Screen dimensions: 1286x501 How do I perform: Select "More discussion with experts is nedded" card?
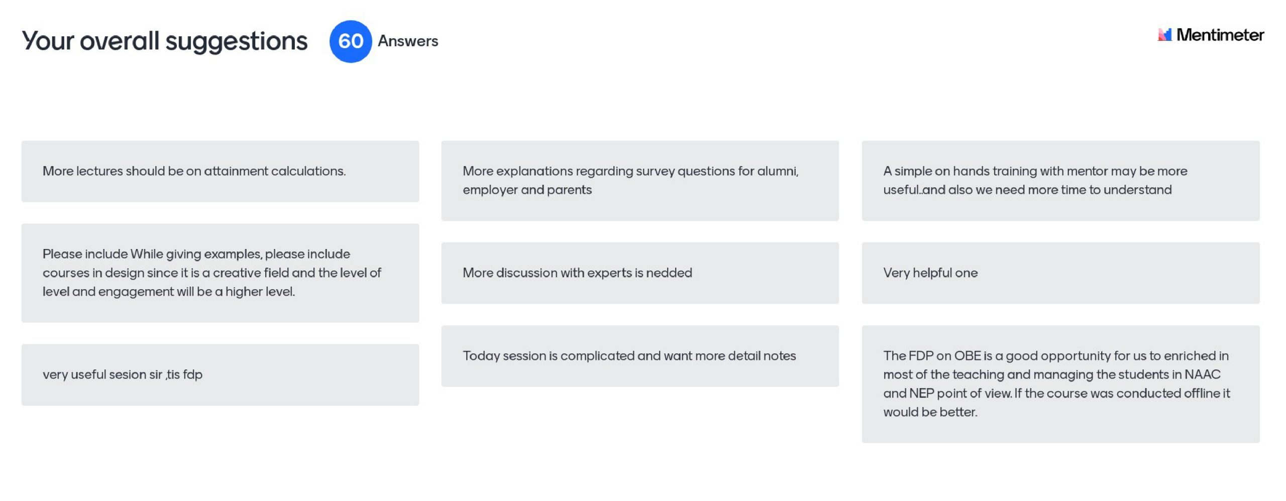point(639,273)
